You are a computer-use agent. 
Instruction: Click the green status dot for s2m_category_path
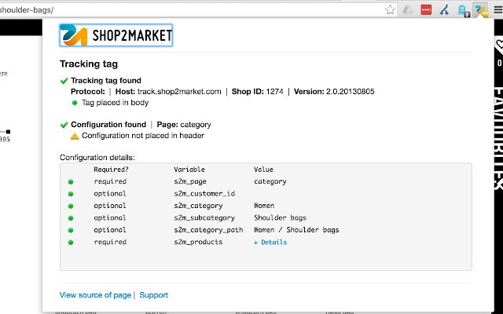[71, 230]
